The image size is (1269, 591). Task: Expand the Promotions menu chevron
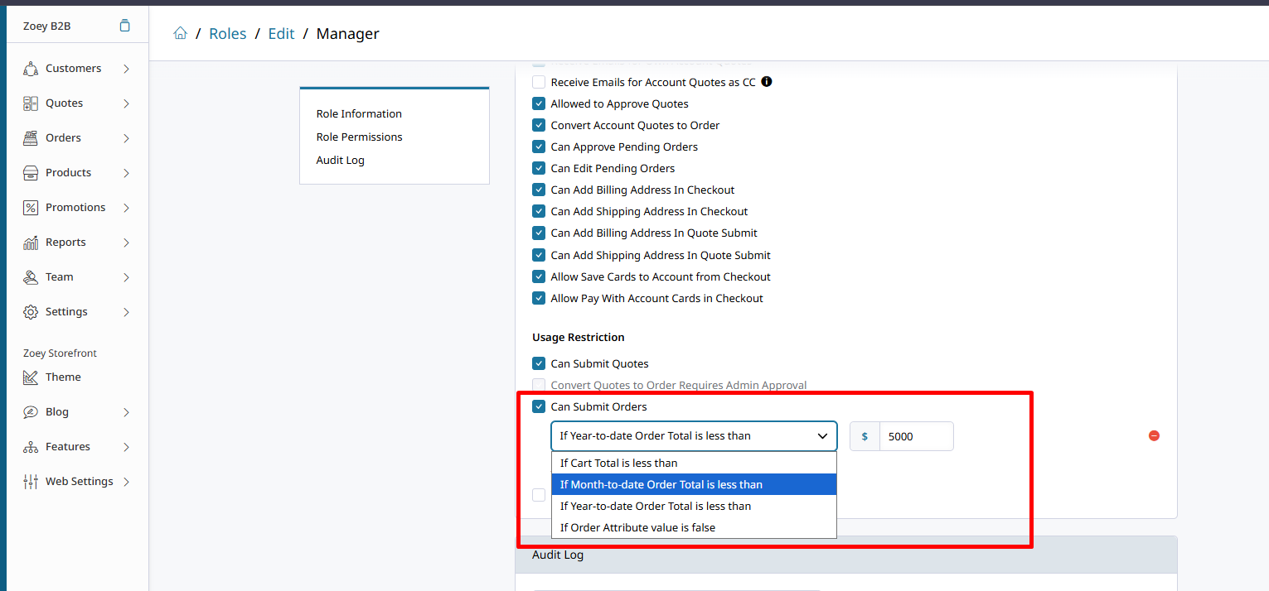coord(126,208)
